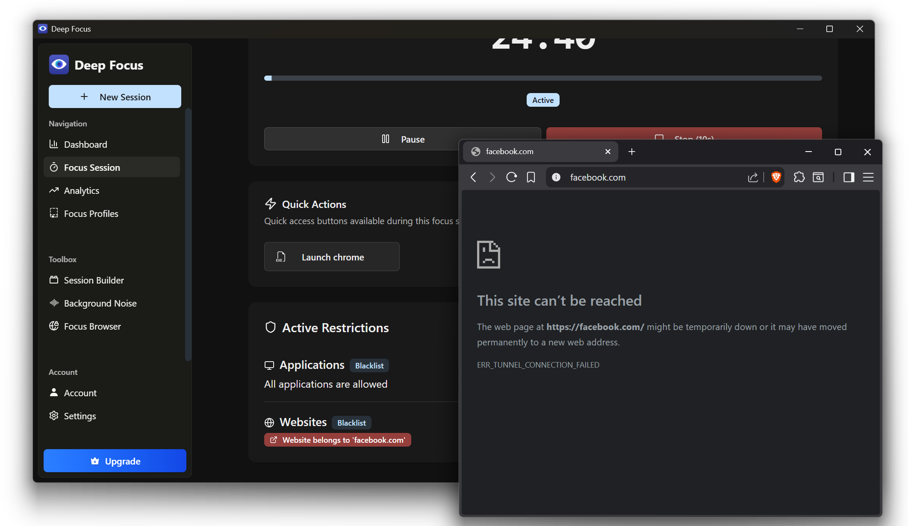This screenshot has height=526, width=908.
Task: Click the Deep Focus eye logo icon
Action: coord(59,65)
